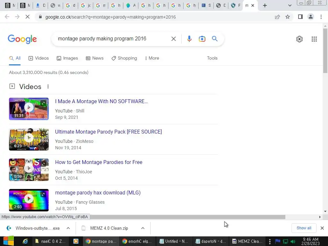
Task: Open Google quick settings gear
Action: (299, 39)
